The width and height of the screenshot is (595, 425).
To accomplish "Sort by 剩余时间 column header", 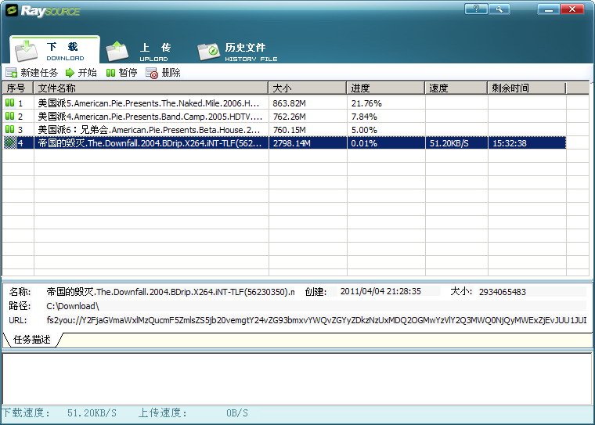I will [527, 88].
